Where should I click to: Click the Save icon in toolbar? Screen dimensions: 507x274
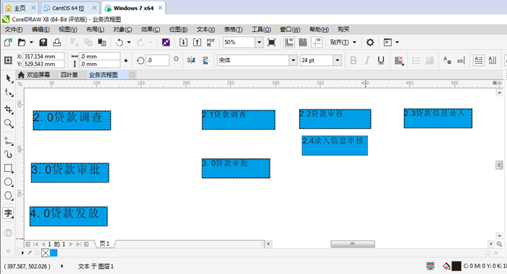[43, 42]
